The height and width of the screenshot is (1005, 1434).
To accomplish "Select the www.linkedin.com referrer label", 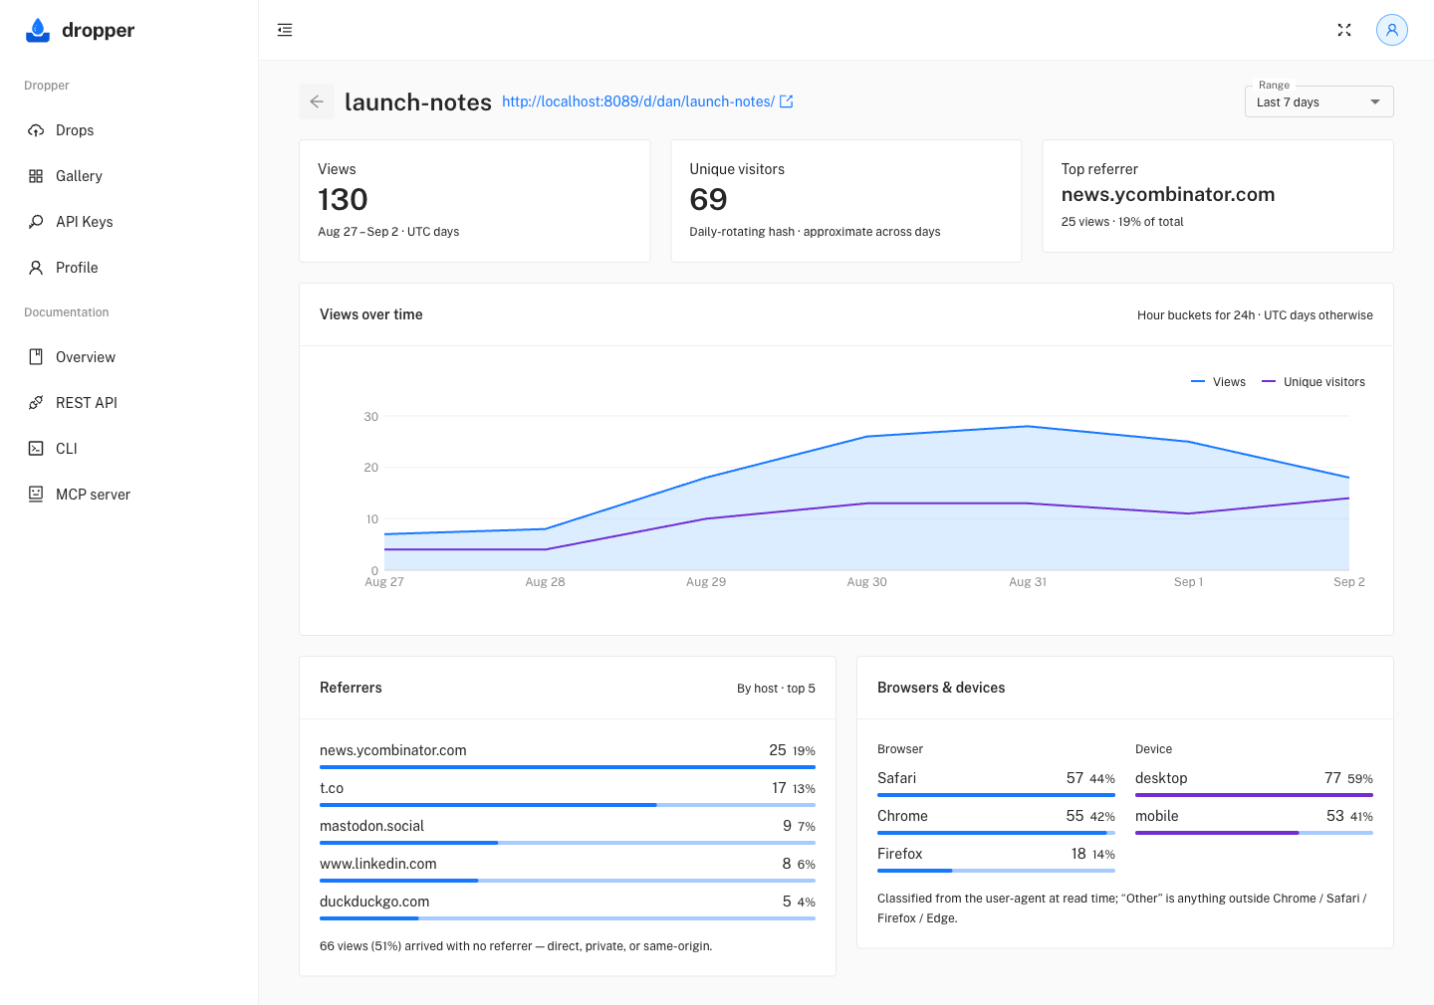I will click(x=378, y=864).
